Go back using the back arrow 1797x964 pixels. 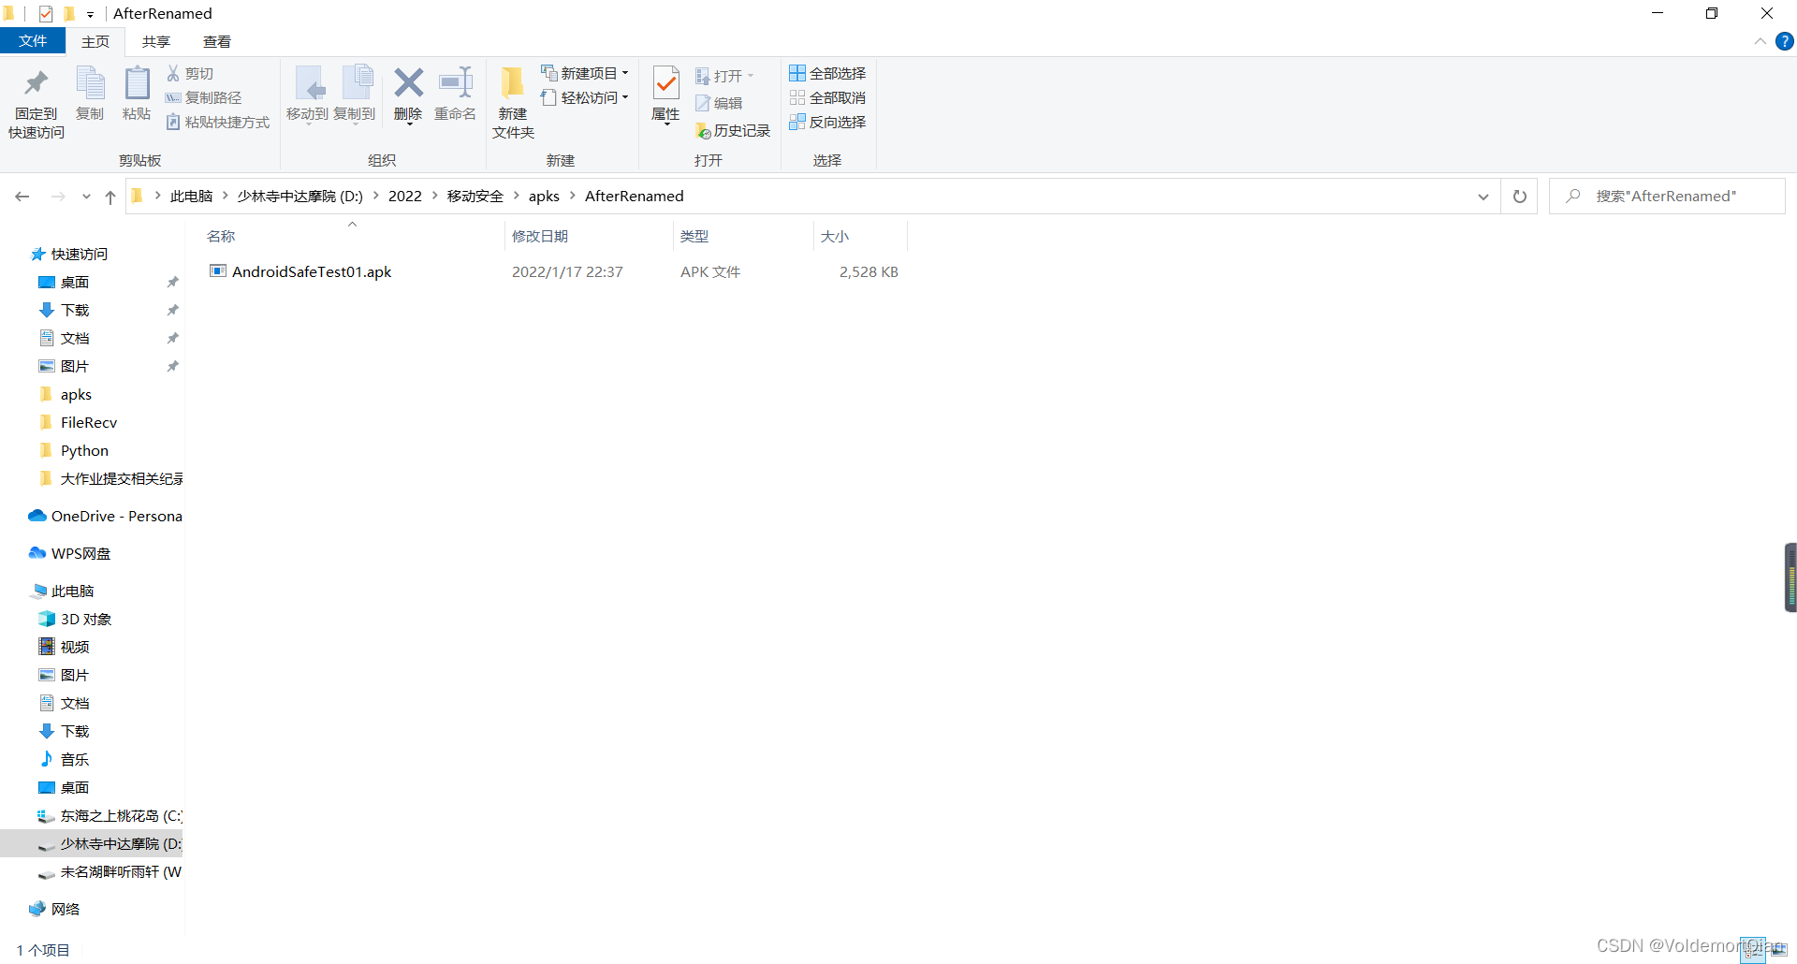[22, 197]
